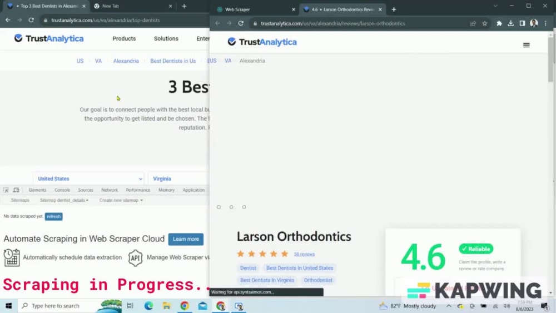
Task: Open the Mail app on taskbar
Action: 203,306
